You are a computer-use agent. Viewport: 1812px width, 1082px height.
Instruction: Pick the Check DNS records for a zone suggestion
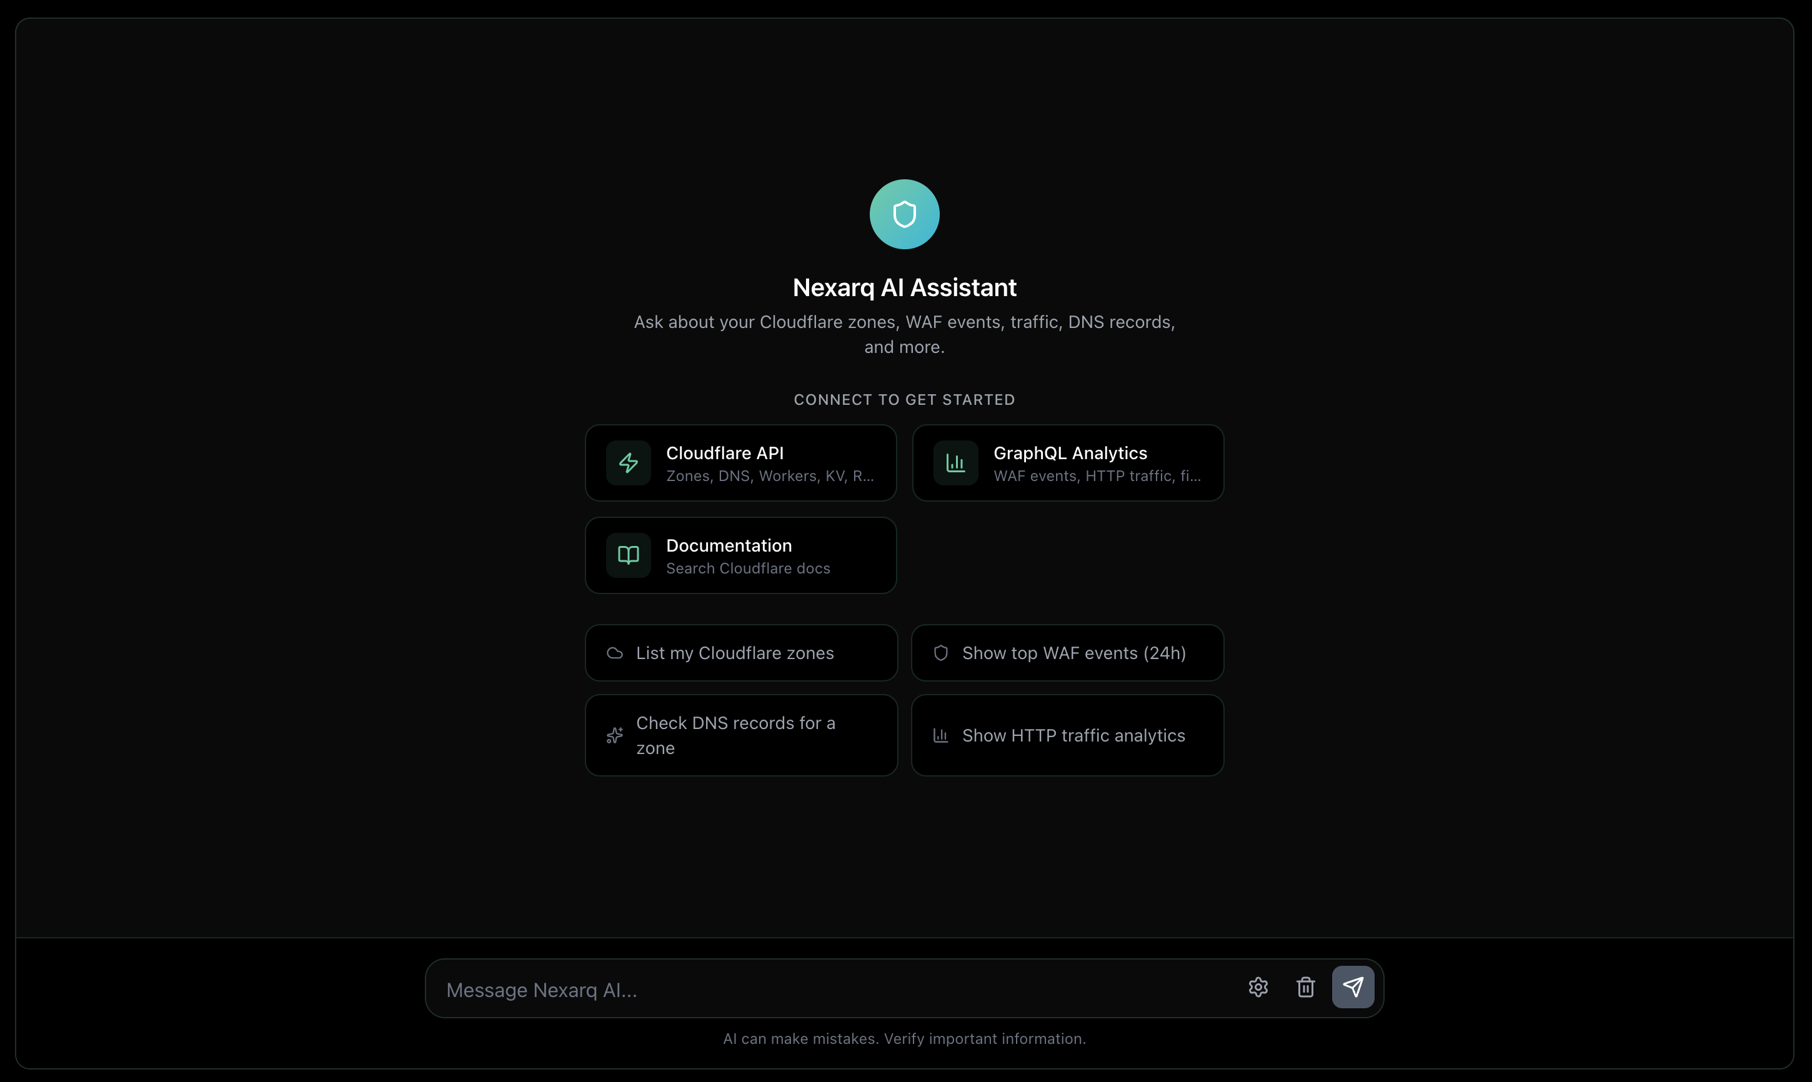741,735
